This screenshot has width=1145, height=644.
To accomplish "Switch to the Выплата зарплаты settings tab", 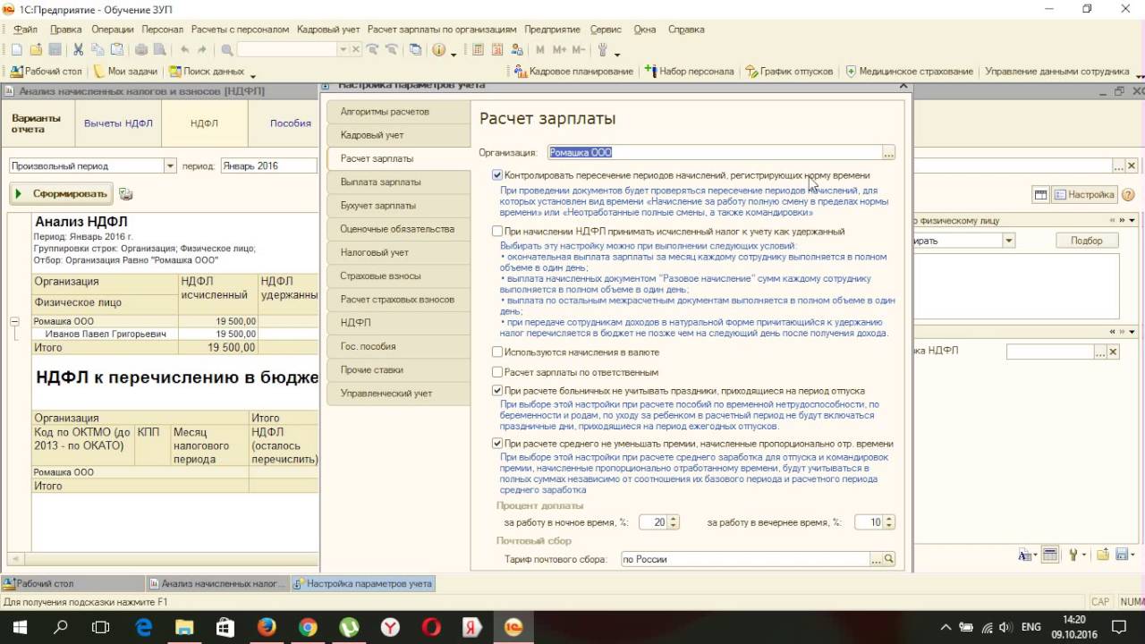I will tap(398, 182).
